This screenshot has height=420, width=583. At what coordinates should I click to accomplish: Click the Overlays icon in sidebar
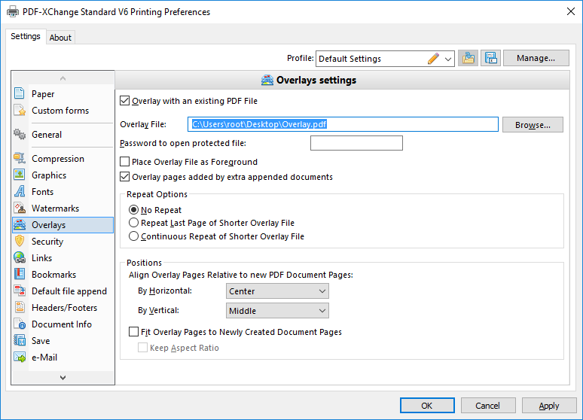(20, 224)
